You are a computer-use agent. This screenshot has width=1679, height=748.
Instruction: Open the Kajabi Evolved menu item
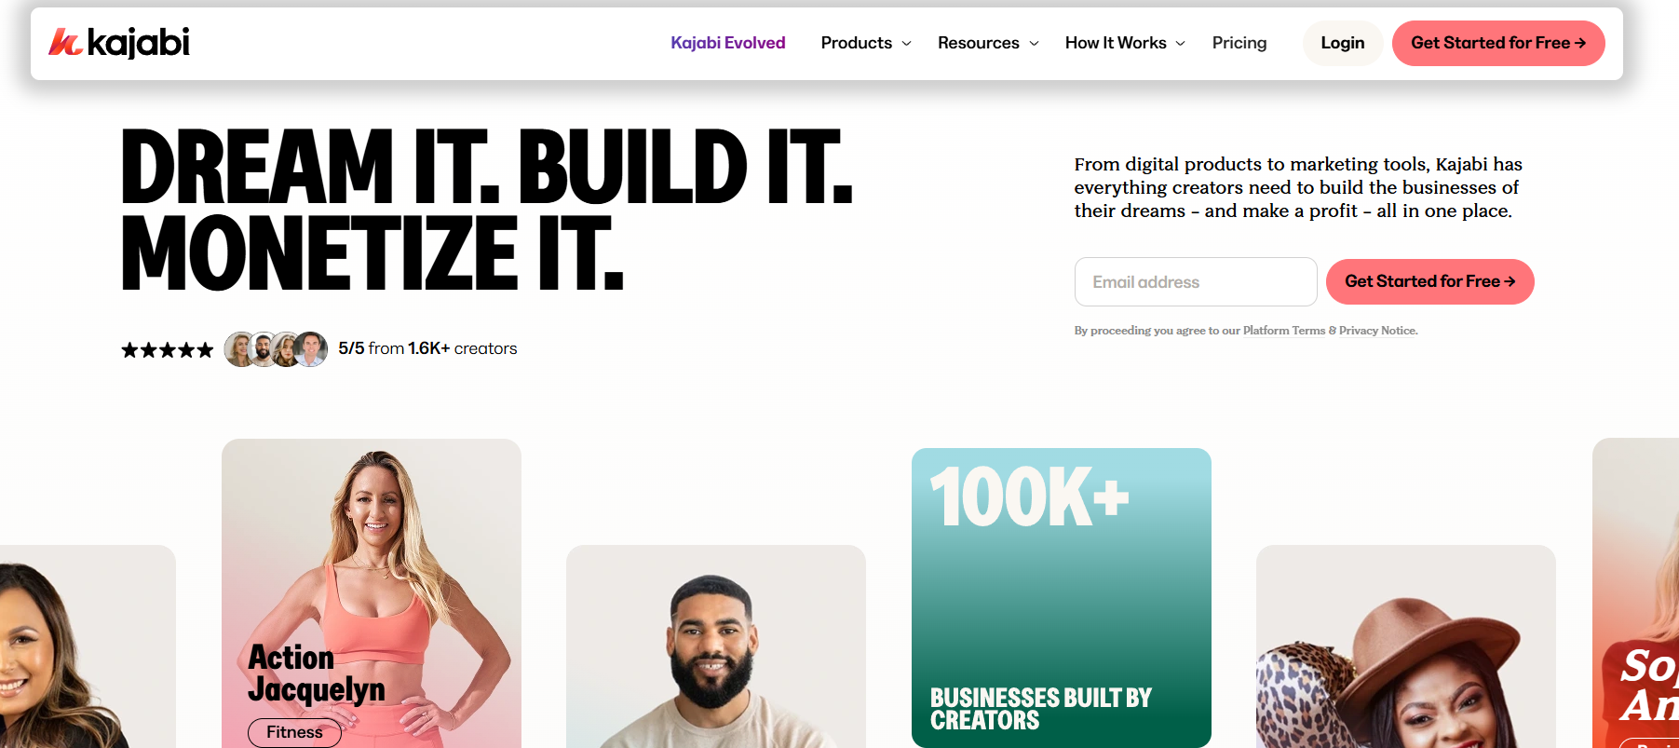pos(728,43)
